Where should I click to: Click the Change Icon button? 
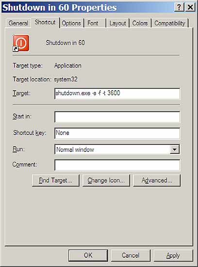pos(106,180)
